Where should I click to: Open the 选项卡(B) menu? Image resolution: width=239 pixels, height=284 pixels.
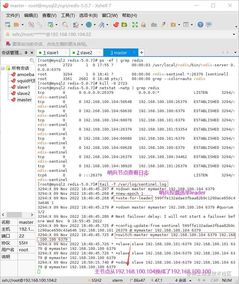pos(88,15)
